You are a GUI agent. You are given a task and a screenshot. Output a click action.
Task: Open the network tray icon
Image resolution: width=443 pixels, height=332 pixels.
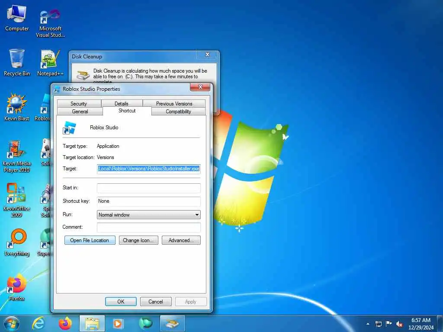379,324
